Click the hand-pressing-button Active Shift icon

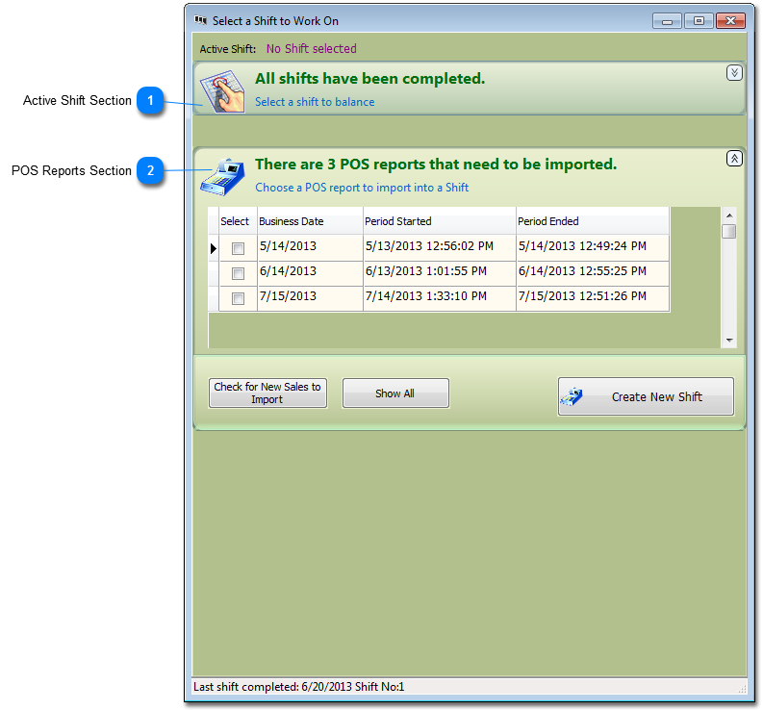223,90
